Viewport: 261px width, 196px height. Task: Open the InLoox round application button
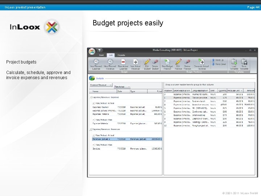coord(92,52)
